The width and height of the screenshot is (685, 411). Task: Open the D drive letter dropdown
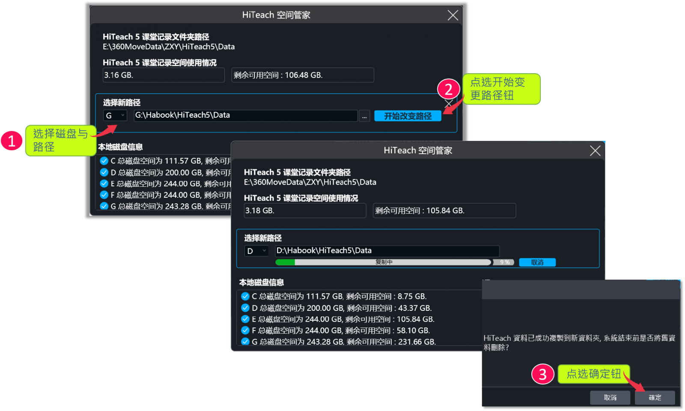[256, 251]
